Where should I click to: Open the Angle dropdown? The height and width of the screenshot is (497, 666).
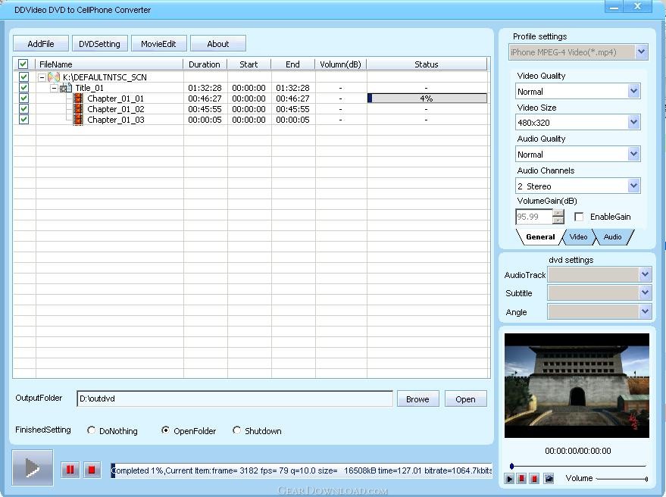pyautogui.click(x=645, y=312)
